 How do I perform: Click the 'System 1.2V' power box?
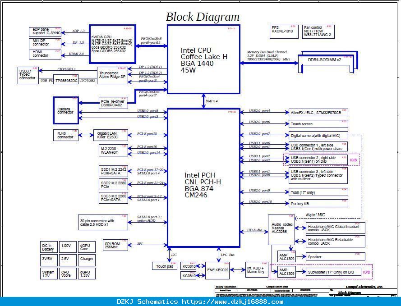49,274
